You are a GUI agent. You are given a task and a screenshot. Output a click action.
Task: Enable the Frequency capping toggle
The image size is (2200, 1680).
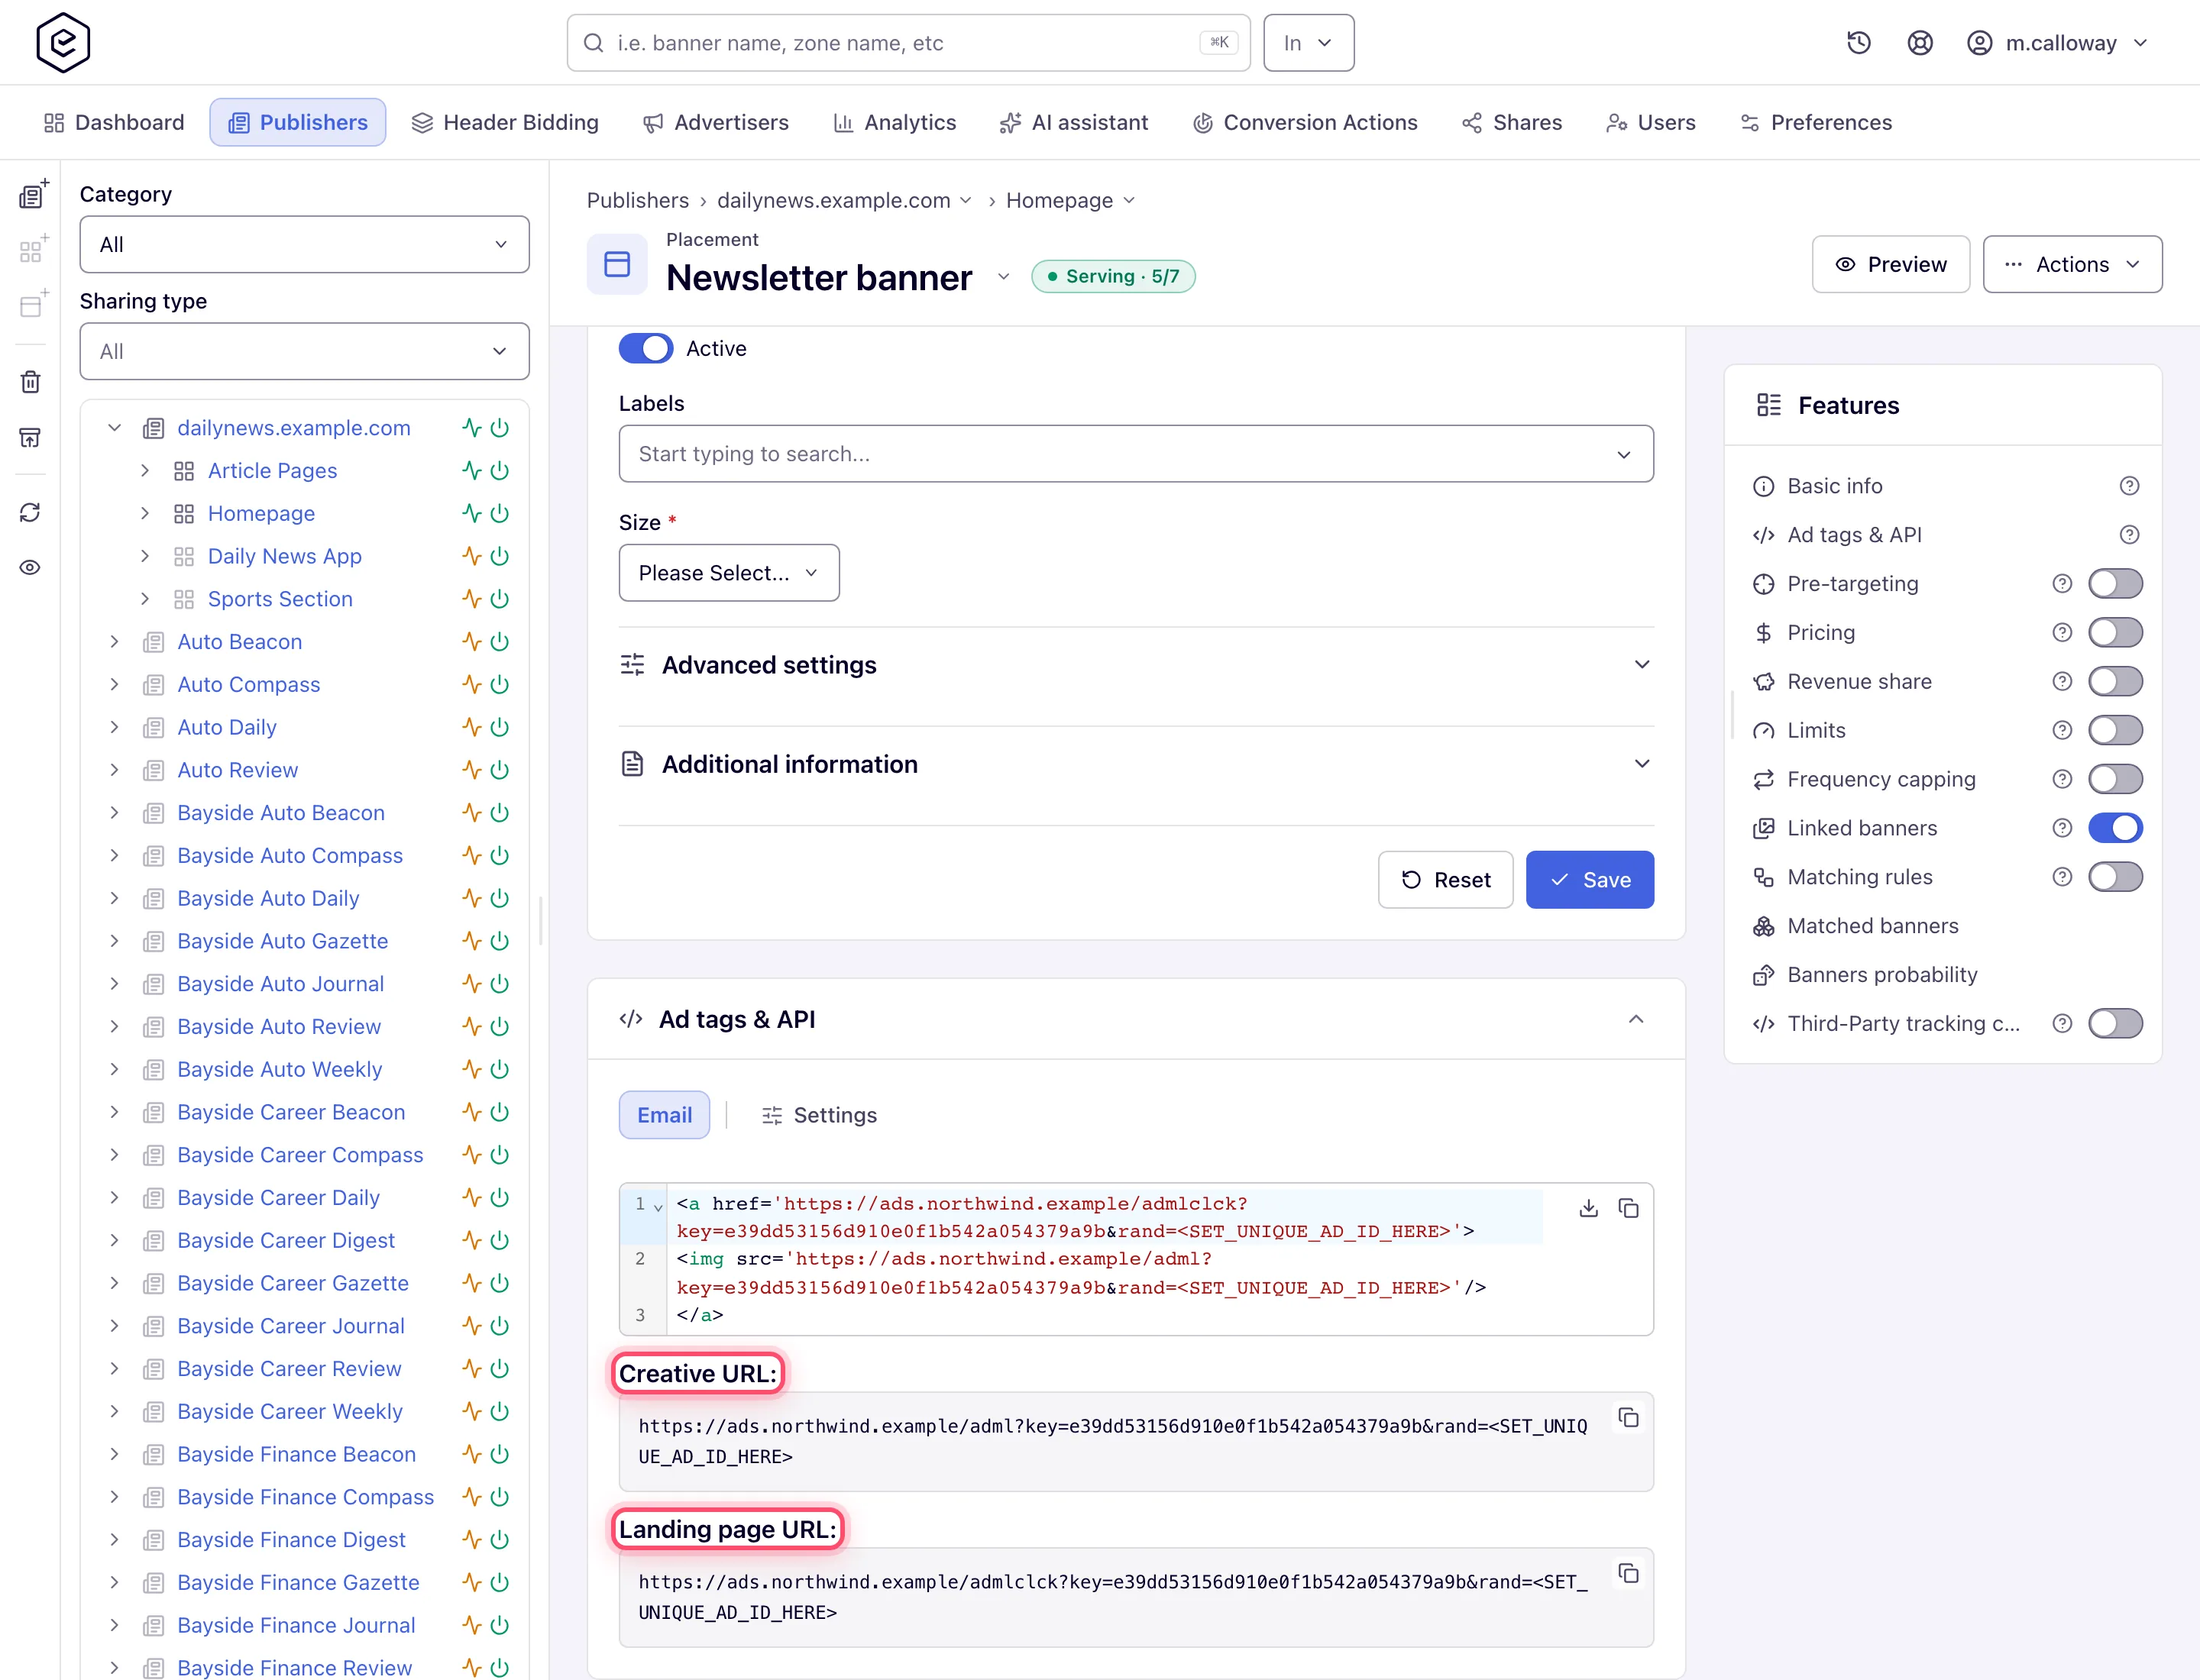pos(2115,779)
